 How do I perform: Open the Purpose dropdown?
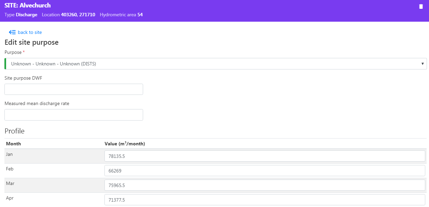coord(215,64)
